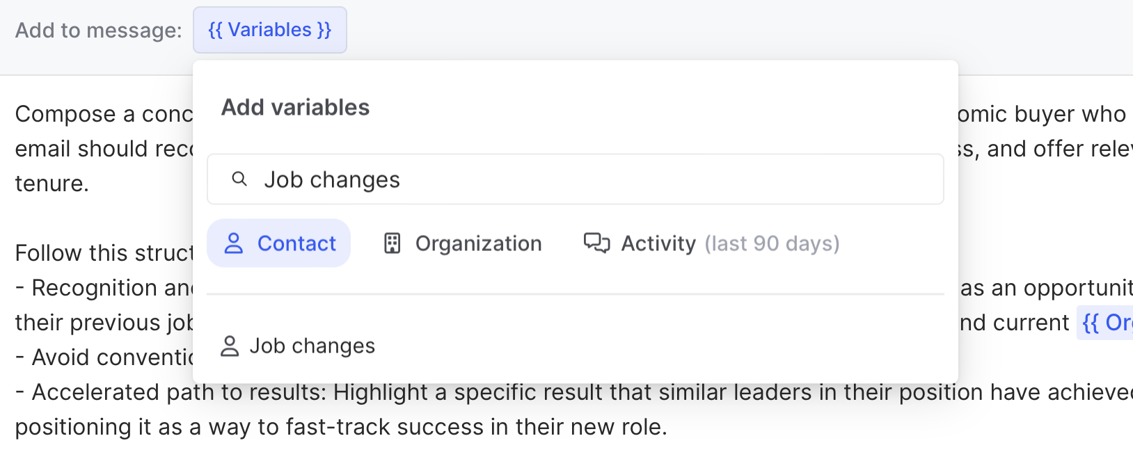Click the Organization building icon
The width and height of the screenshot is (1133, 452).
[x=393, y=243]
